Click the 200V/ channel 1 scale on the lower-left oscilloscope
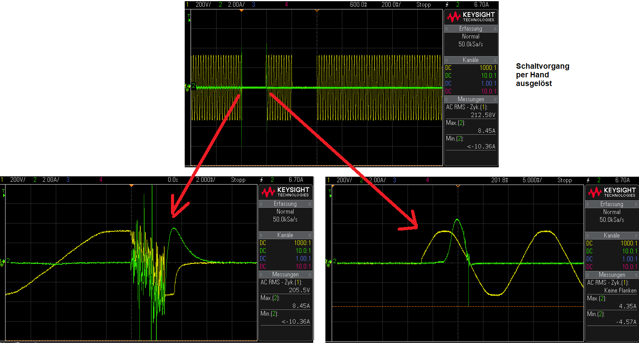 coord(18,180)
